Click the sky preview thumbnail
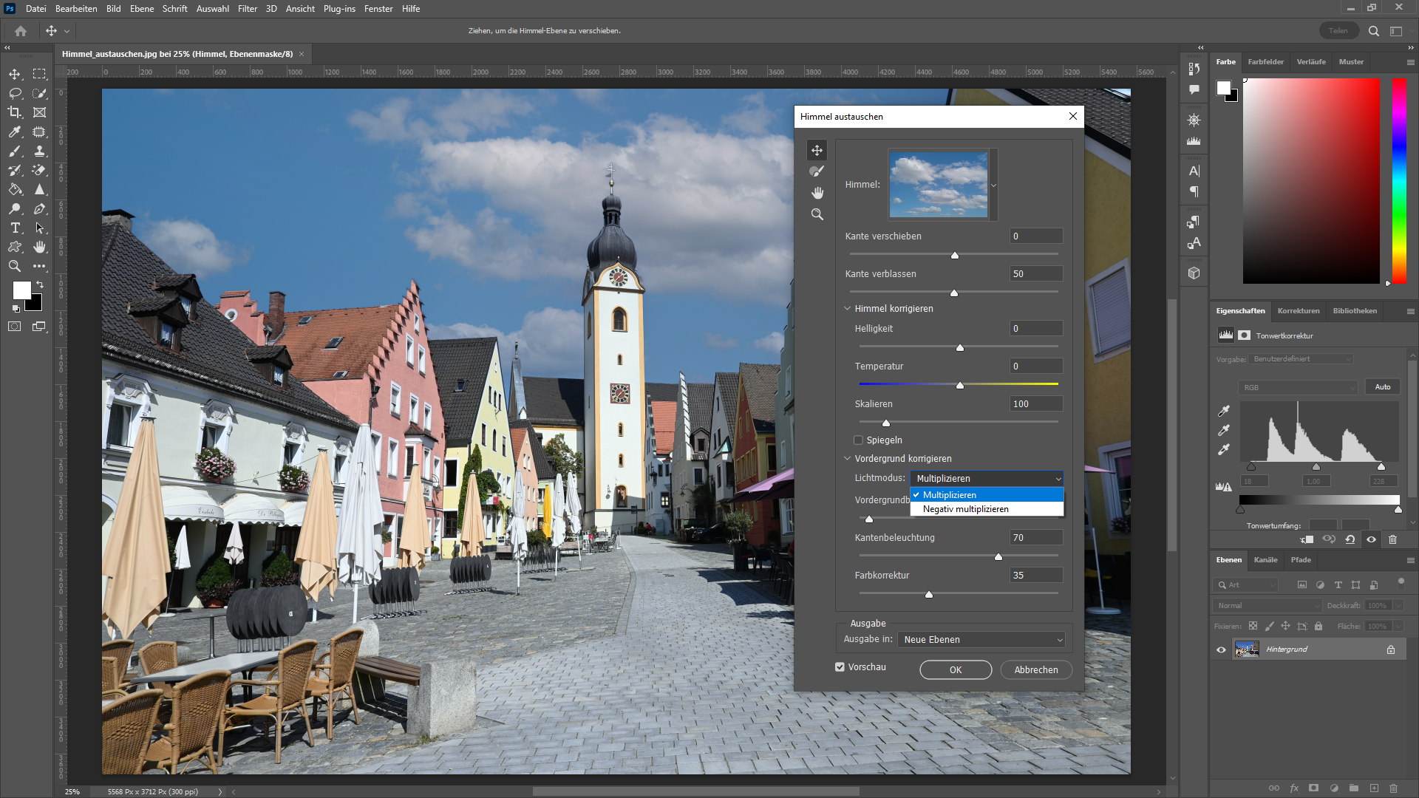The width and height of the screenshot is (1419, 798). [x=938, y=185]
